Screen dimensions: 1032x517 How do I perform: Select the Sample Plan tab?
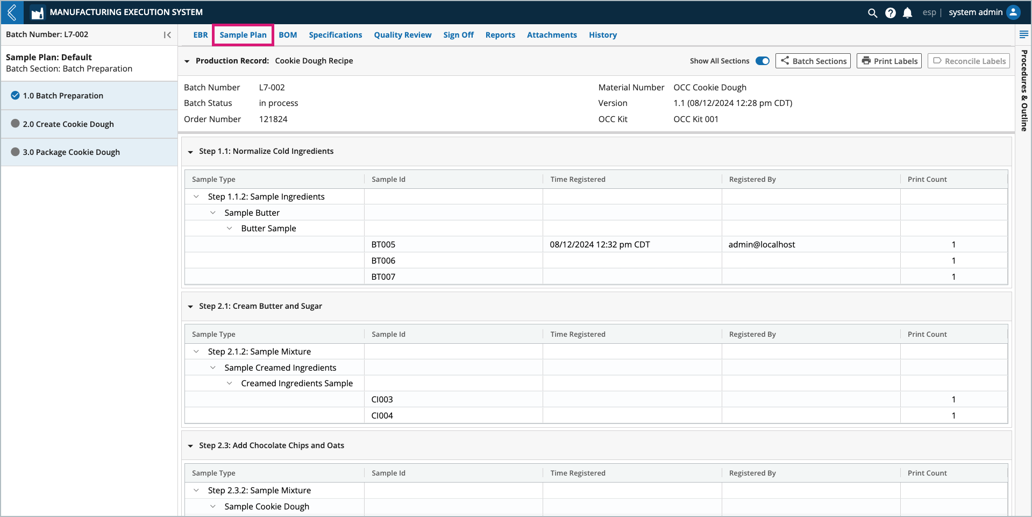tap(243, 35)
